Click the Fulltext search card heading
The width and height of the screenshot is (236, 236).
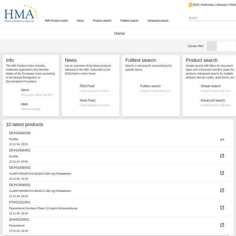coord(140,60)
